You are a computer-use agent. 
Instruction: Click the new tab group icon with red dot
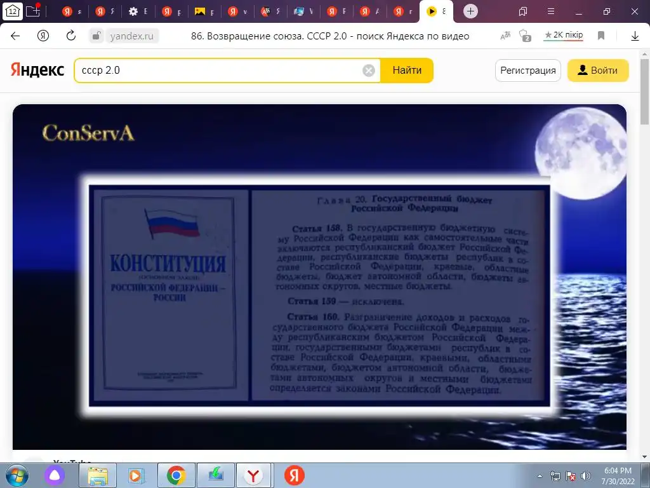[x=33, y=10]
